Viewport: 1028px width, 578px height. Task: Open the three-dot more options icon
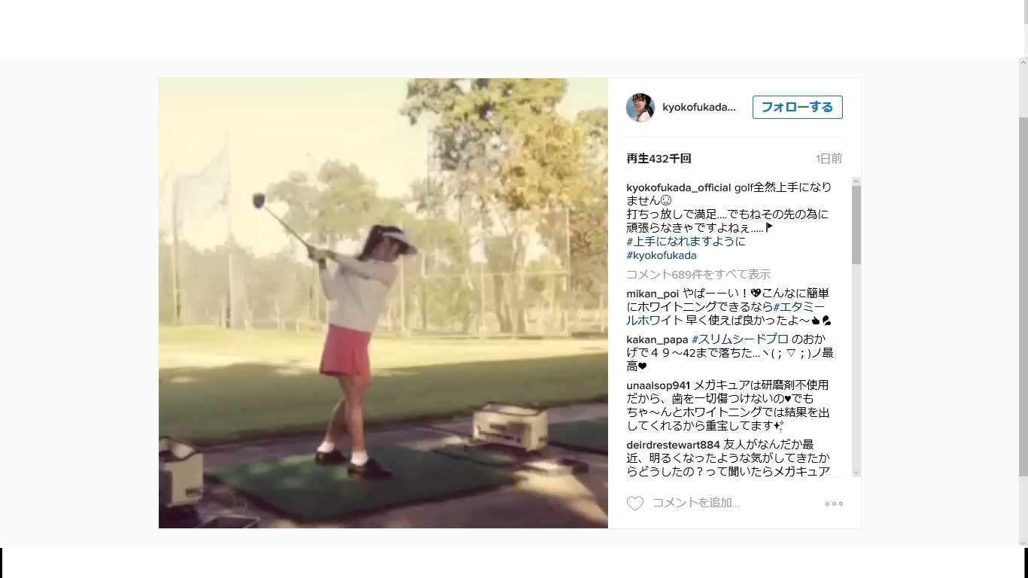[834, 503]
